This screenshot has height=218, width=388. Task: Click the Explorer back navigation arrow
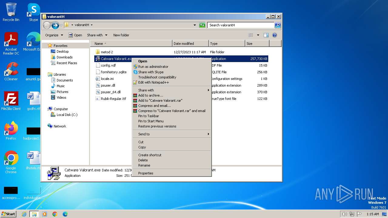47,25
